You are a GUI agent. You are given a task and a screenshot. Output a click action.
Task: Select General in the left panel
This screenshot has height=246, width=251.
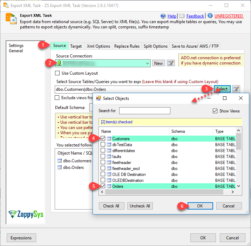coord(16,51)
